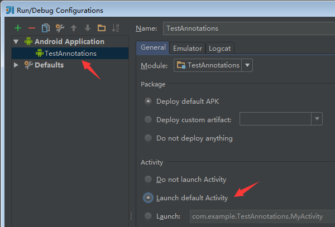Move the configuration down with the down arrow
The width and height of the screenshot is (335, 227).
click(x=88, y=28)
